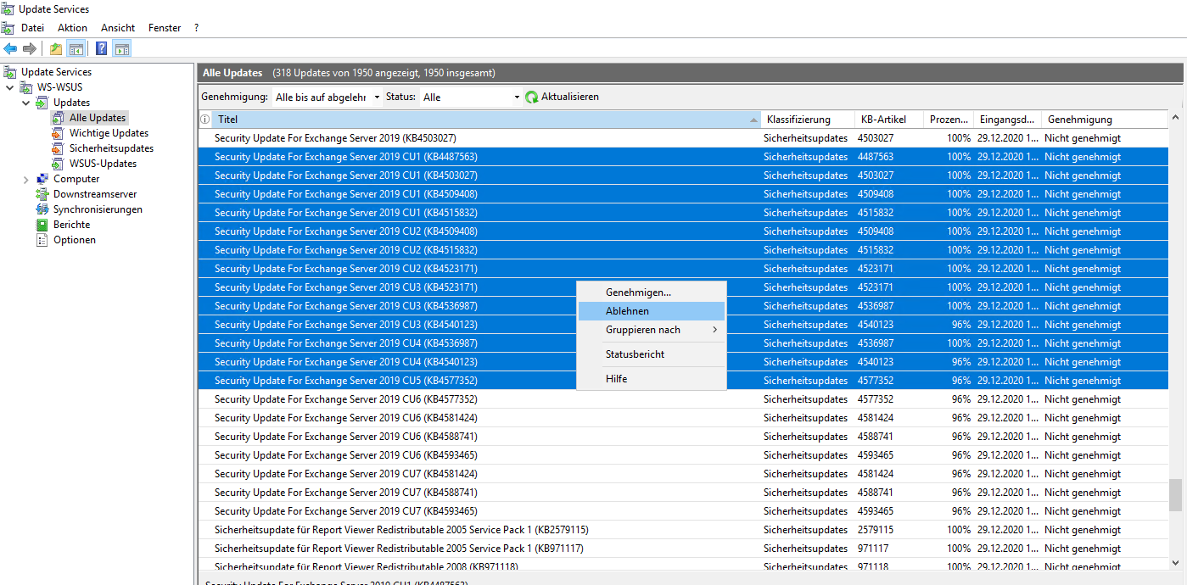1187x585 pixels.
Task: Choose Ablehnen in the context menu
Action: [x=652, y=311]
